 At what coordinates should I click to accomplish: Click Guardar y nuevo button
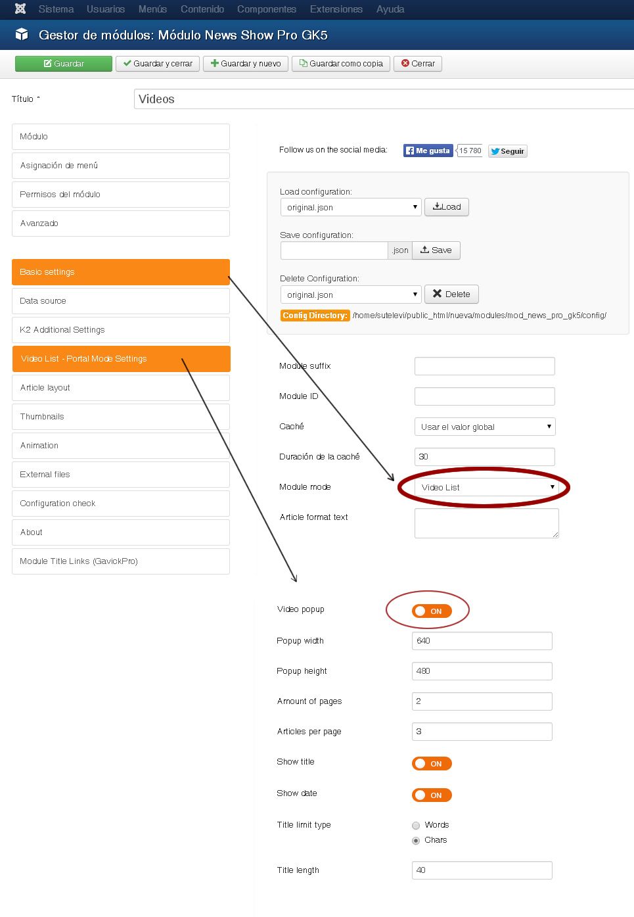[246, 64]
